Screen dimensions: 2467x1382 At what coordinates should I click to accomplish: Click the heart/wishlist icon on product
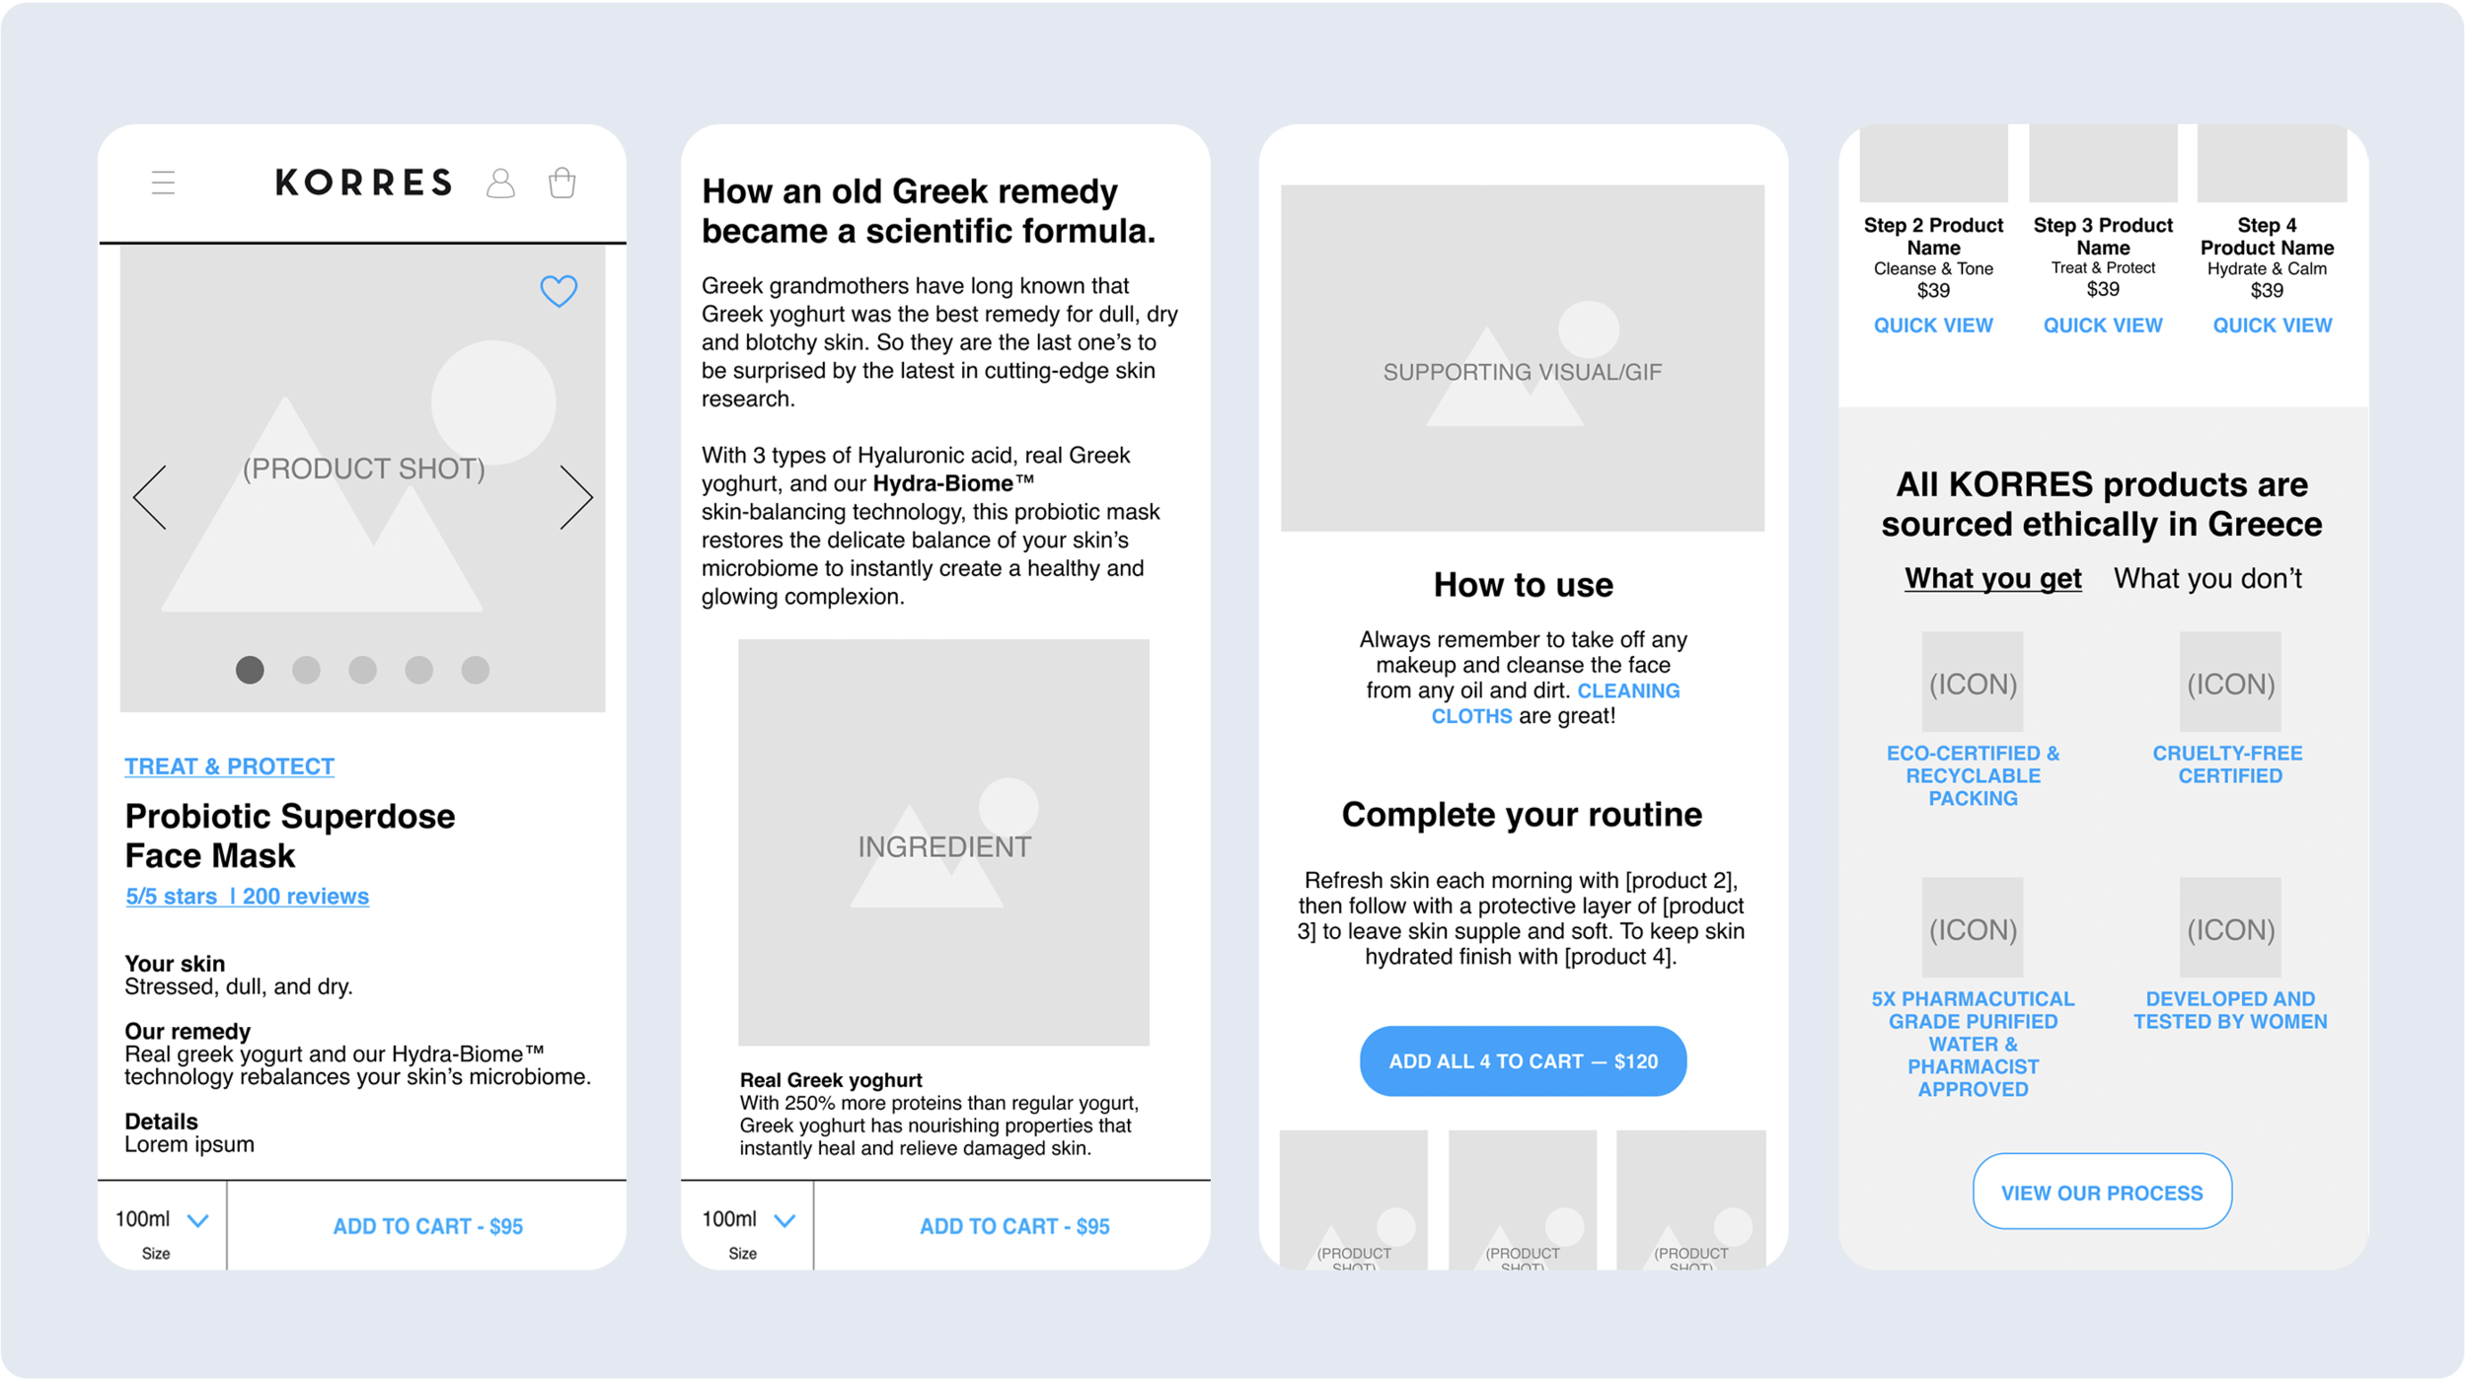tap(560, 291)
